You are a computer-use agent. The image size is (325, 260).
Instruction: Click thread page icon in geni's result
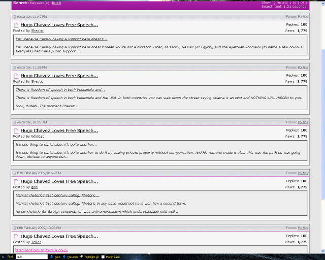(x=16, y=182)
